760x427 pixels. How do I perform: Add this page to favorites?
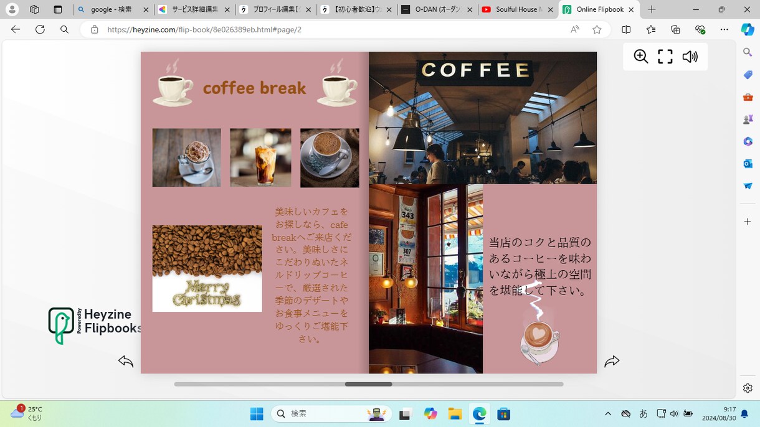pyautogui.click(x=597, y=29)
